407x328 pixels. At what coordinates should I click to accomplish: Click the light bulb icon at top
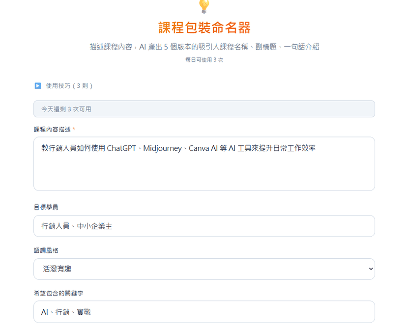204,6
